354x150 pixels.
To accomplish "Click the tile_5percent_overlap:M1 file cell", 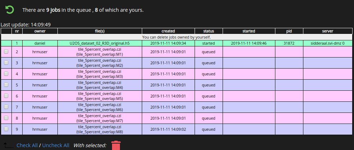I will [100, 52].
